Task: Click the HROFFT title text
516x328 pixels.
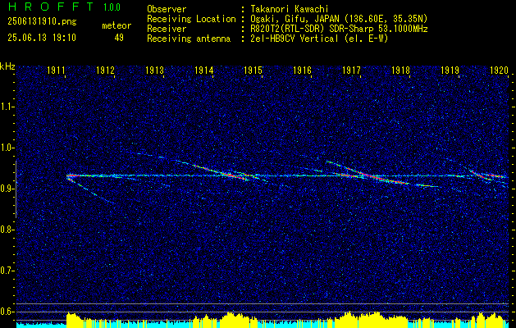Action: pyautogui.click(x=50, y=7)
